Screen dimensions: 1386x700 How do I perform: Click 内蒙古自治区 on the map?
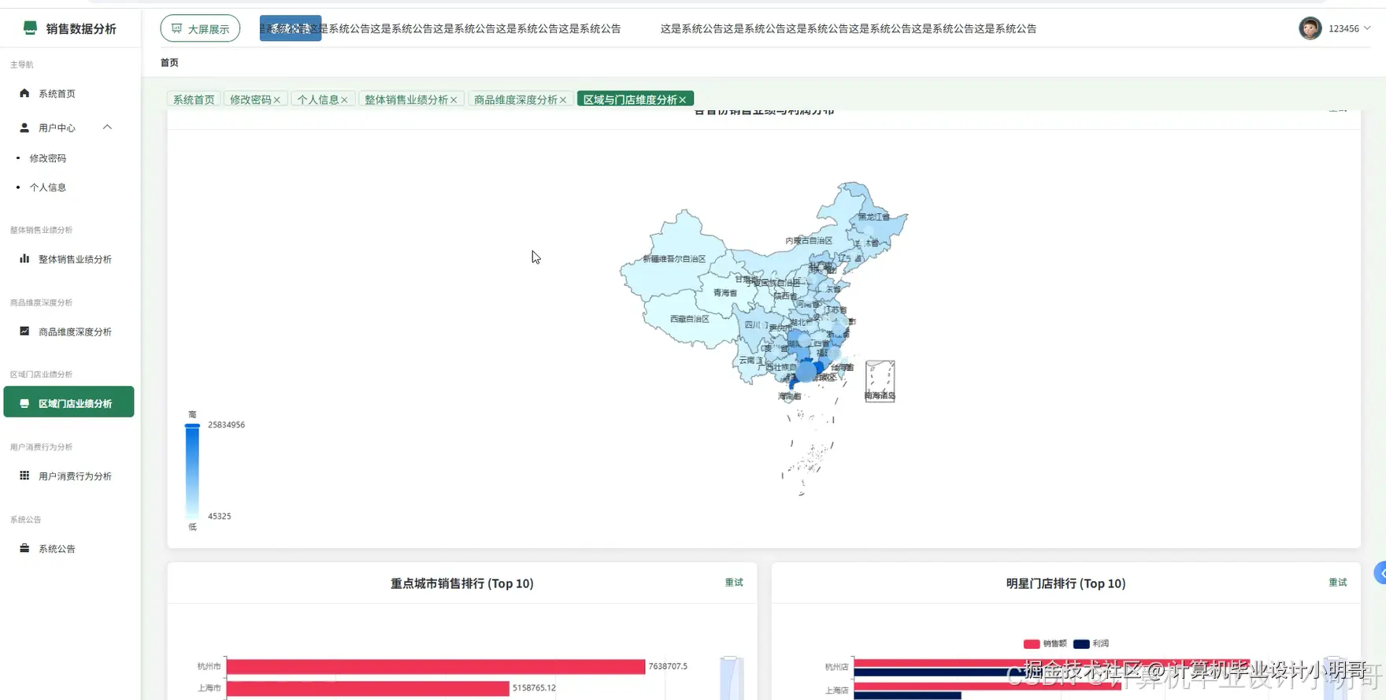click(809, 240)
